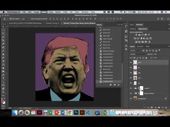This screenshot has width=170, height=127.
Task: Toggle visibility of the skin layer
Action: coord(131,78)
